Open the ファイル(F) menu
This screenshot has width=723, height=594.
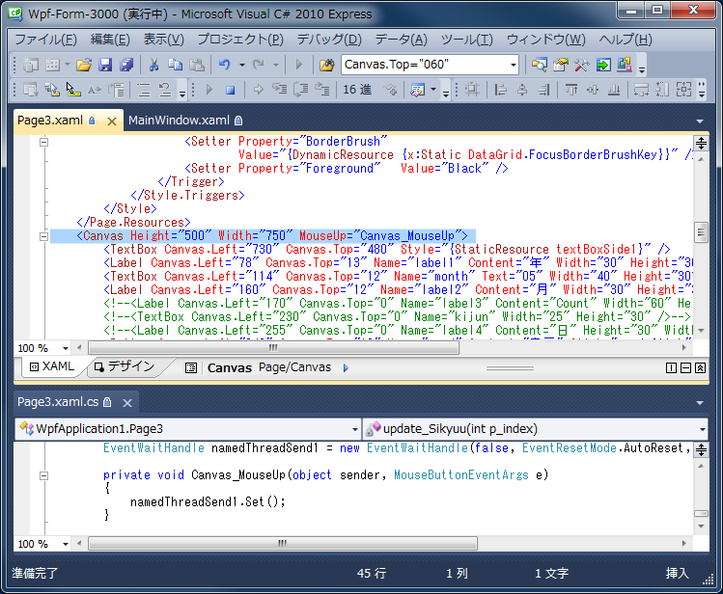point(45,40)
